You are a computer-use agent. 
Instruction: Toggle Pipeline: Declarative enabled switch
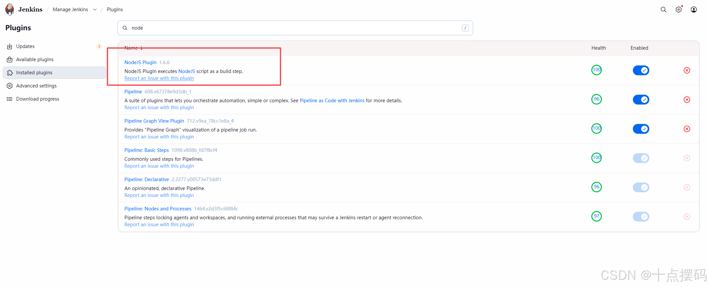pyautogui.click(x=641, y=187)
